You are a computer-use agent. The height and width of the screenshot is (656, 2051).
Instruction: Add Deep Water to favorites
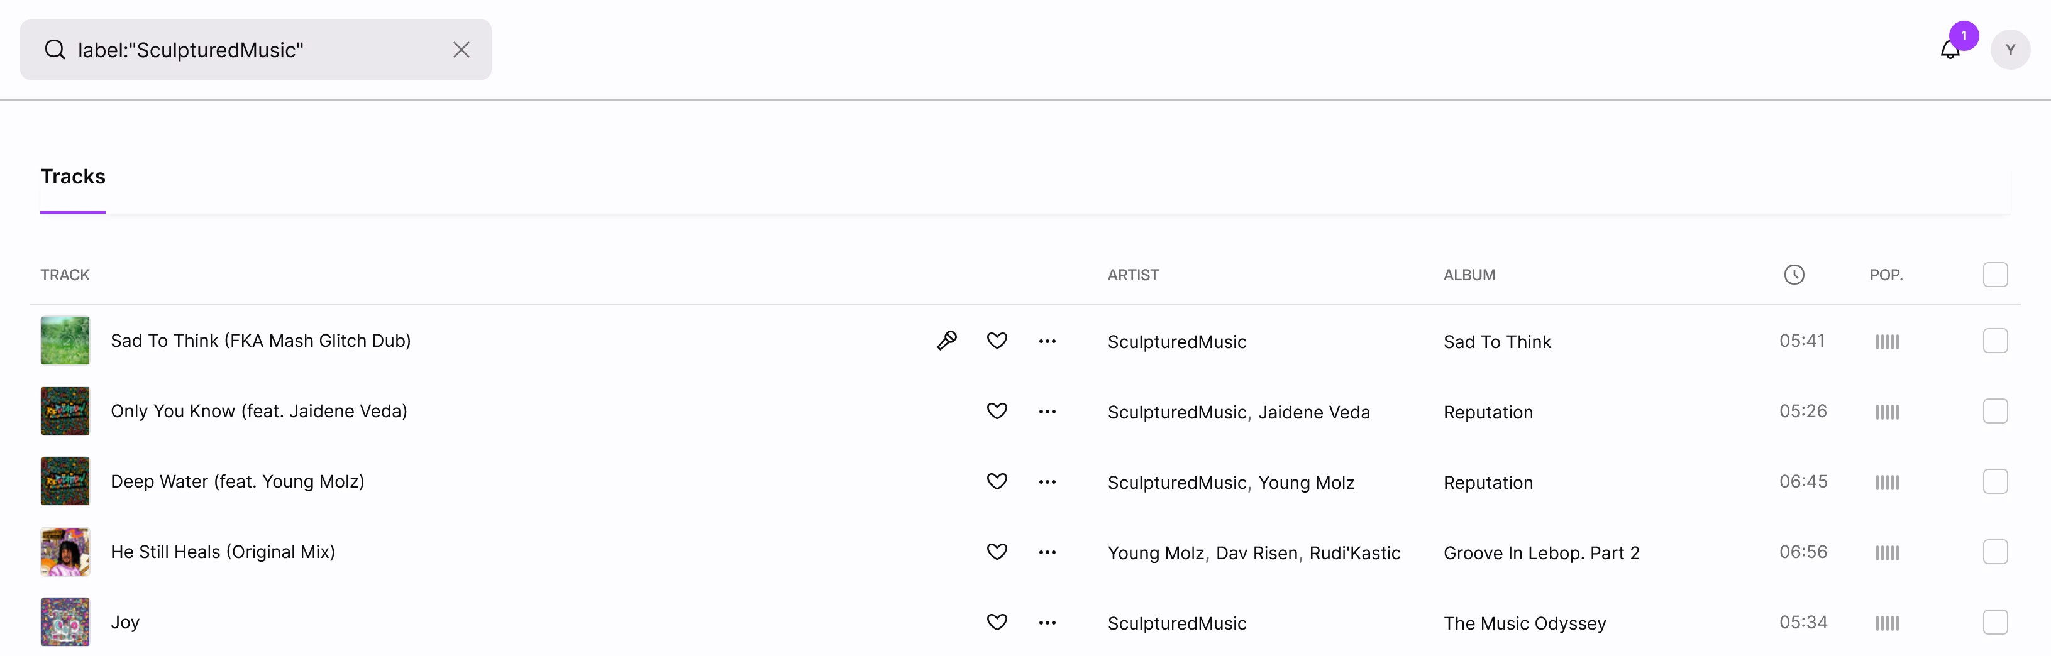click(997, 481)
